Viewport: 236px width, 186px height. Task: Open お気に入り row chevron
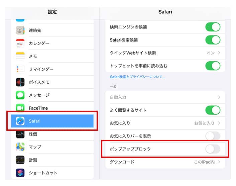219,123
